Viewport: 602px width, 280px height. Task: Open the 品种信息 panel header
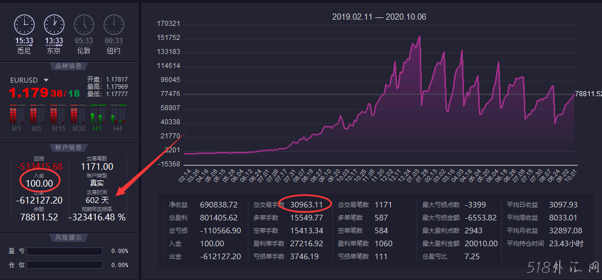(x=69, y=66)
